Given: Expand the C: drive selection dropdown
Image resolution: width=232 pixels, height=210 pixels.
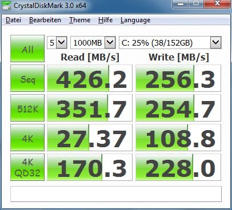Looking at the screenshot, I should tap(170, 42).
